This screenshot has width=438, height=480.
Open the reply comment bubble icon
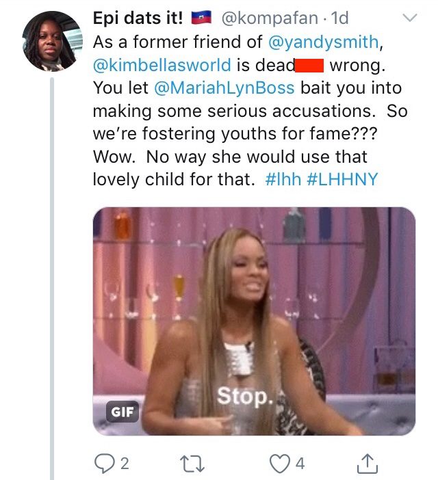pos(105,464)
